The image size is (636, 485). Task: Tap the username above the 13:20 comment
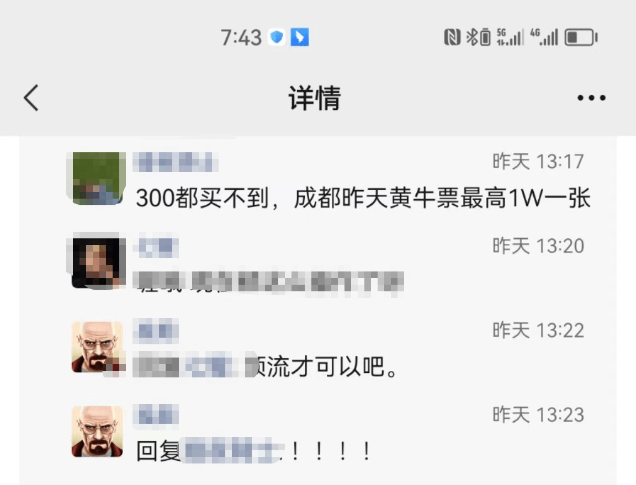point(157,246)
